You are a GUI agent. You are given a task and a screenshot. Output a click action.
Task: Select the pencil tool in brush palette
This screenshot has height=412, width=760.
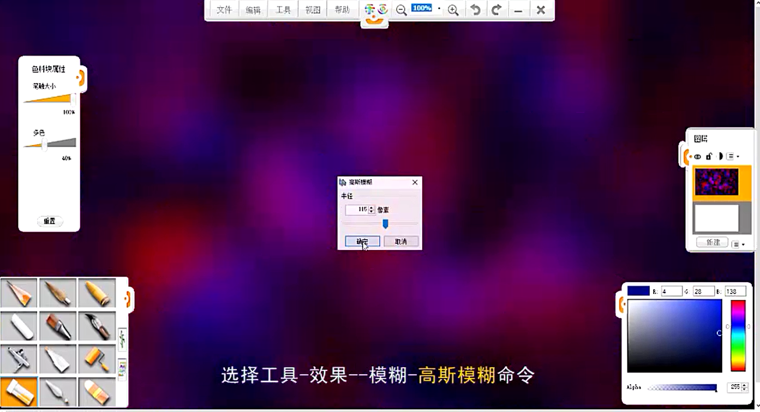19,293
